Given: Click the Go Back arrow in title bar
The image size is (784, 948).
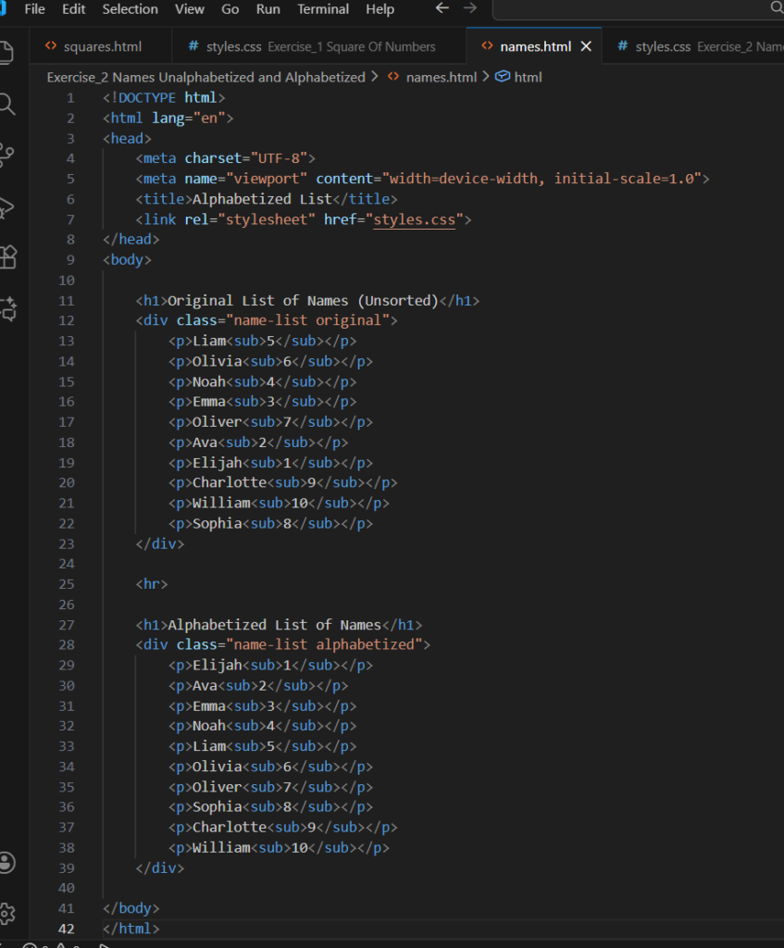Looking at the screenshot, I should click(442, 8).
